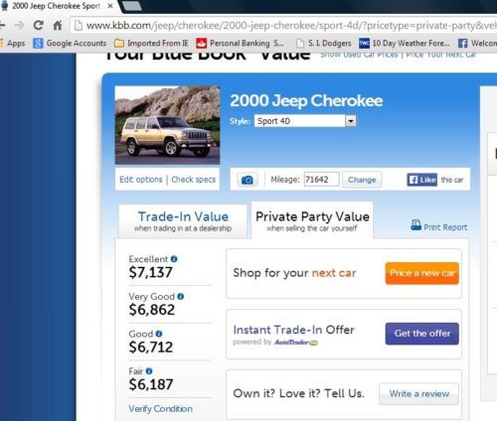The image size is (497, 421).
Task: Click the Facebook Like button
Action: click(422, 180)
